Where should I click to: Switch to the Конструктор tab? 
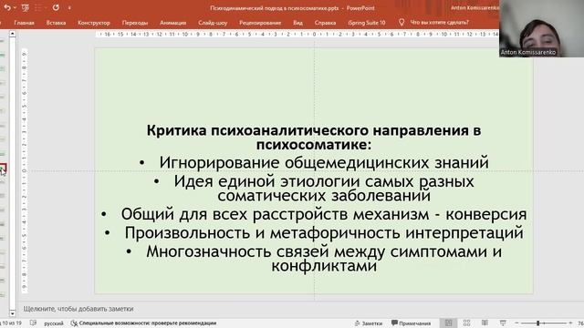[94, 23]
